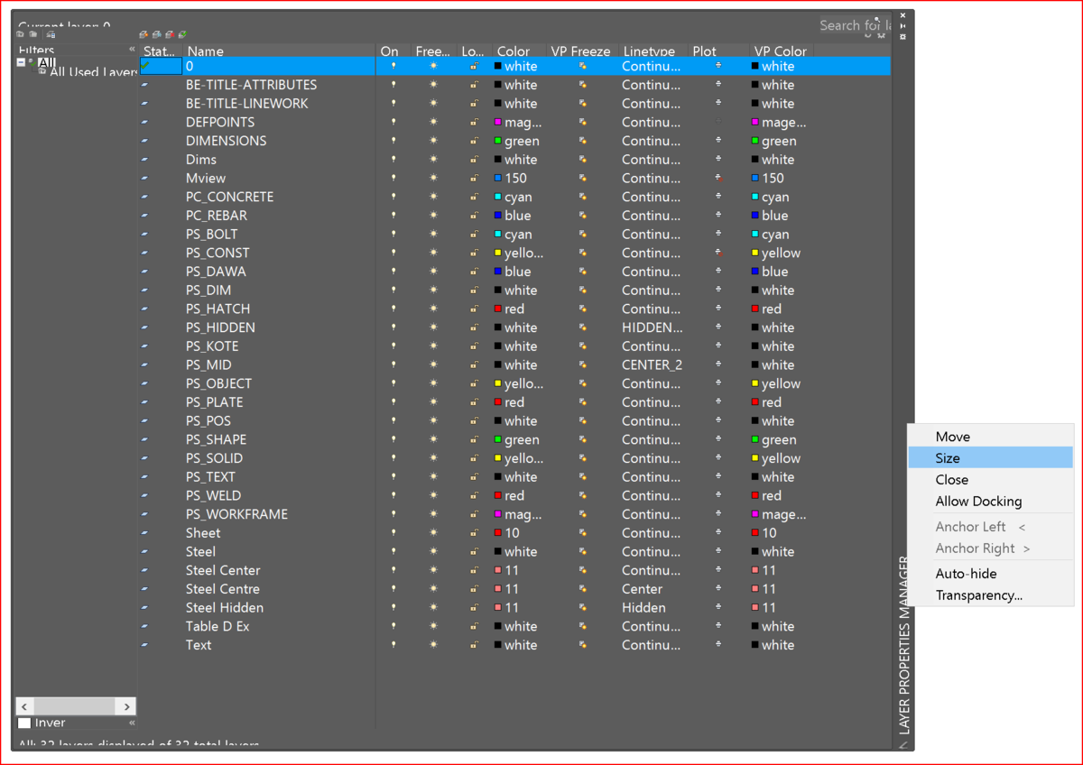Click the filter panel scrollbar right arrow
The width and height of the screenshot is (1083, 765).
[127, 706]
